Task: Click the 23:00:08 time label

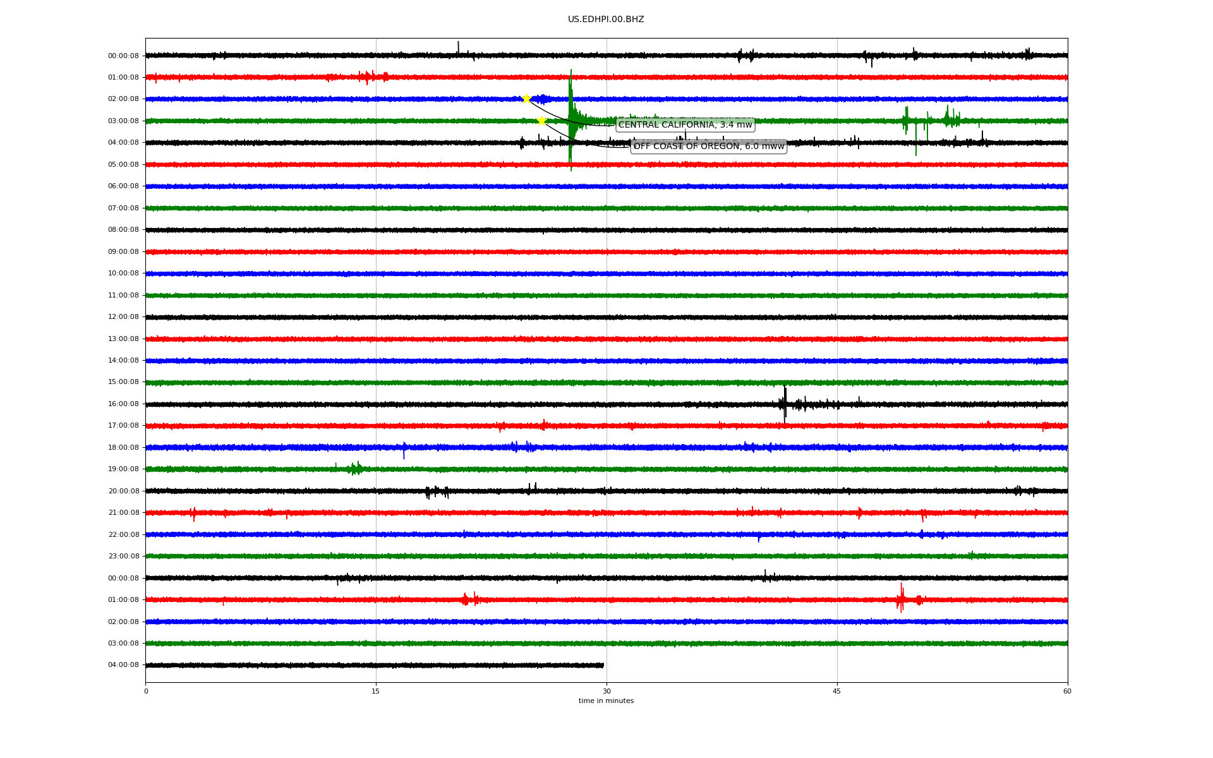Action: (123, 556)
